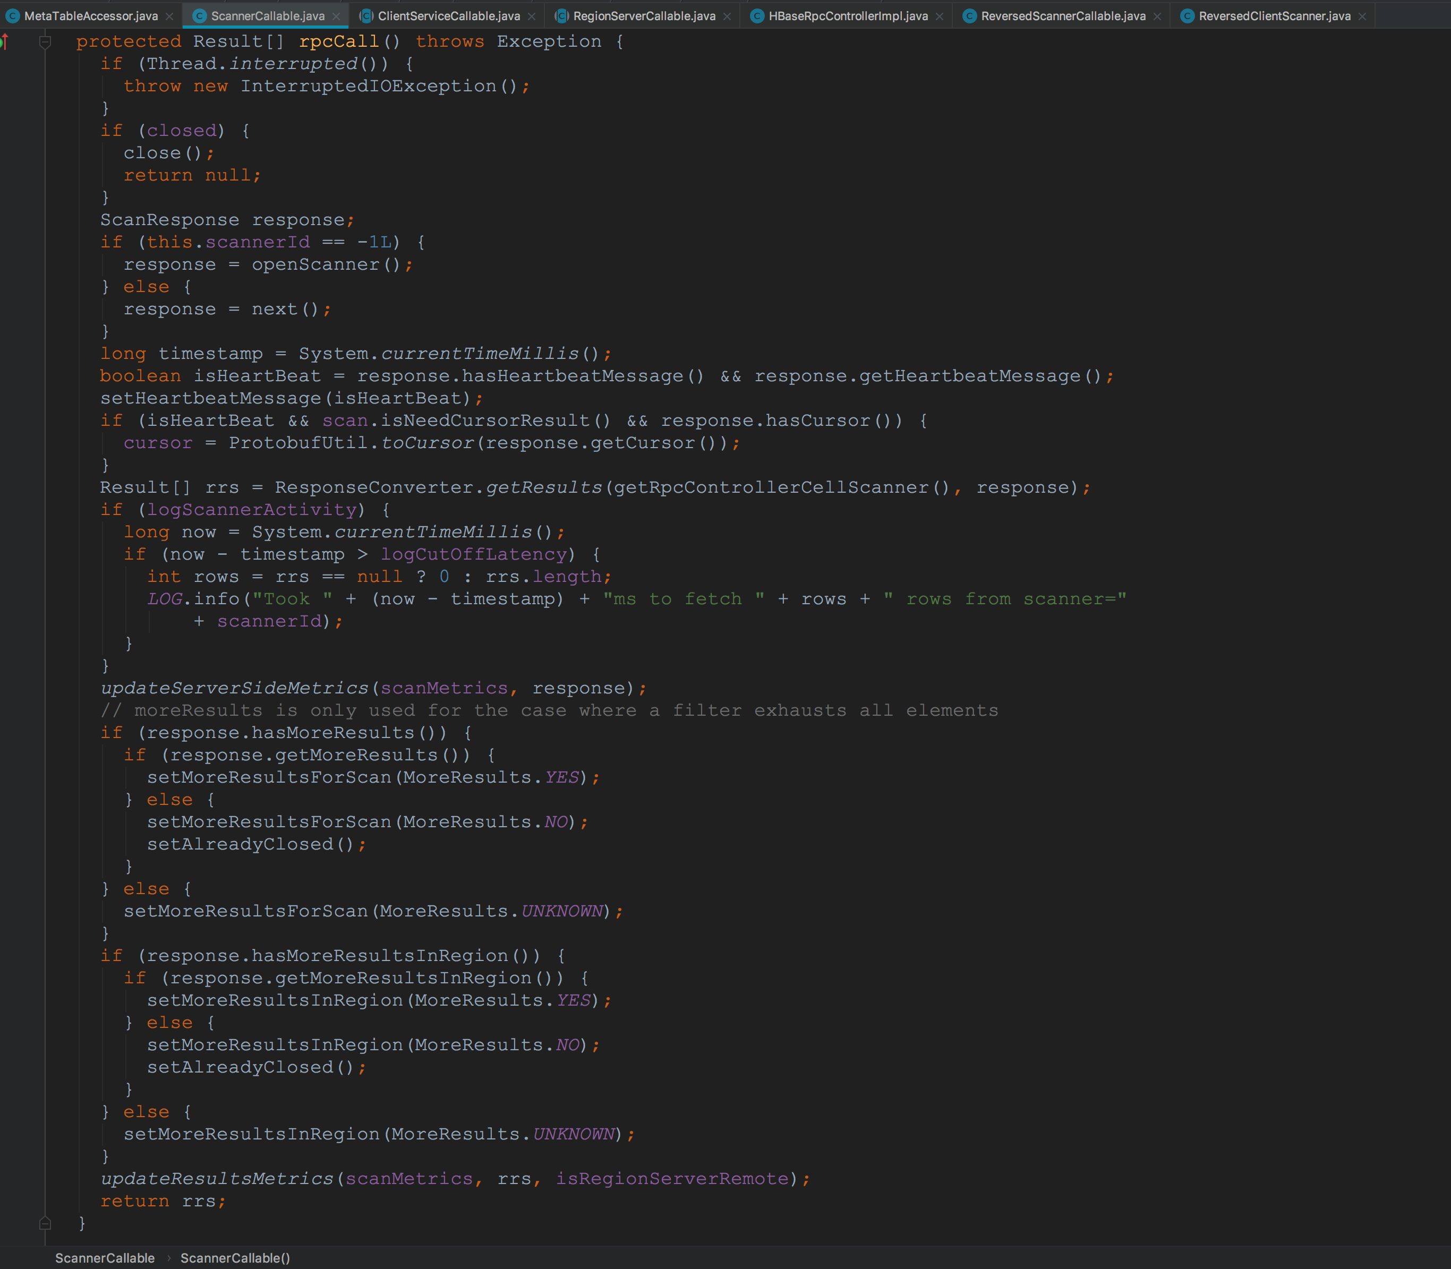Click getRpcControllerCellScanner() argument

pyautogui.click(x=782, y=488)
